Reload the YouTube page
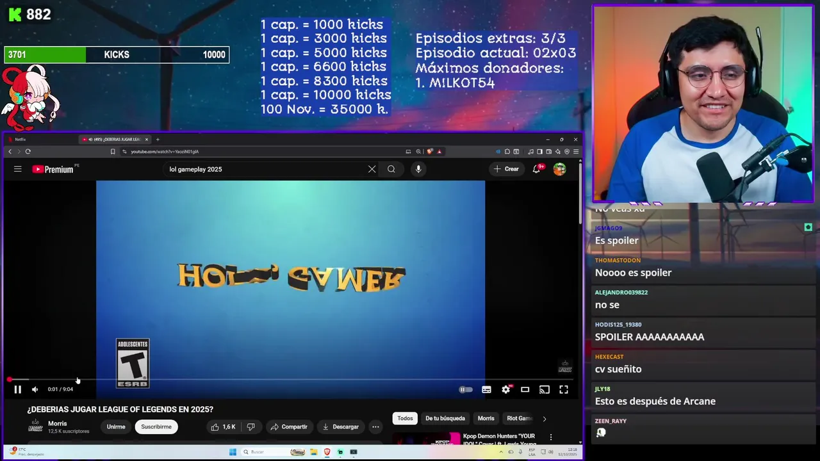 [28, 152]
